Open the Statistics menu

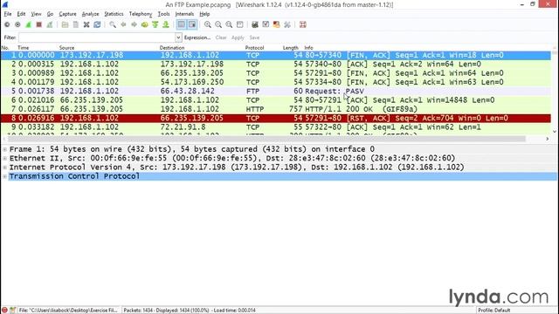click(114, 14)
